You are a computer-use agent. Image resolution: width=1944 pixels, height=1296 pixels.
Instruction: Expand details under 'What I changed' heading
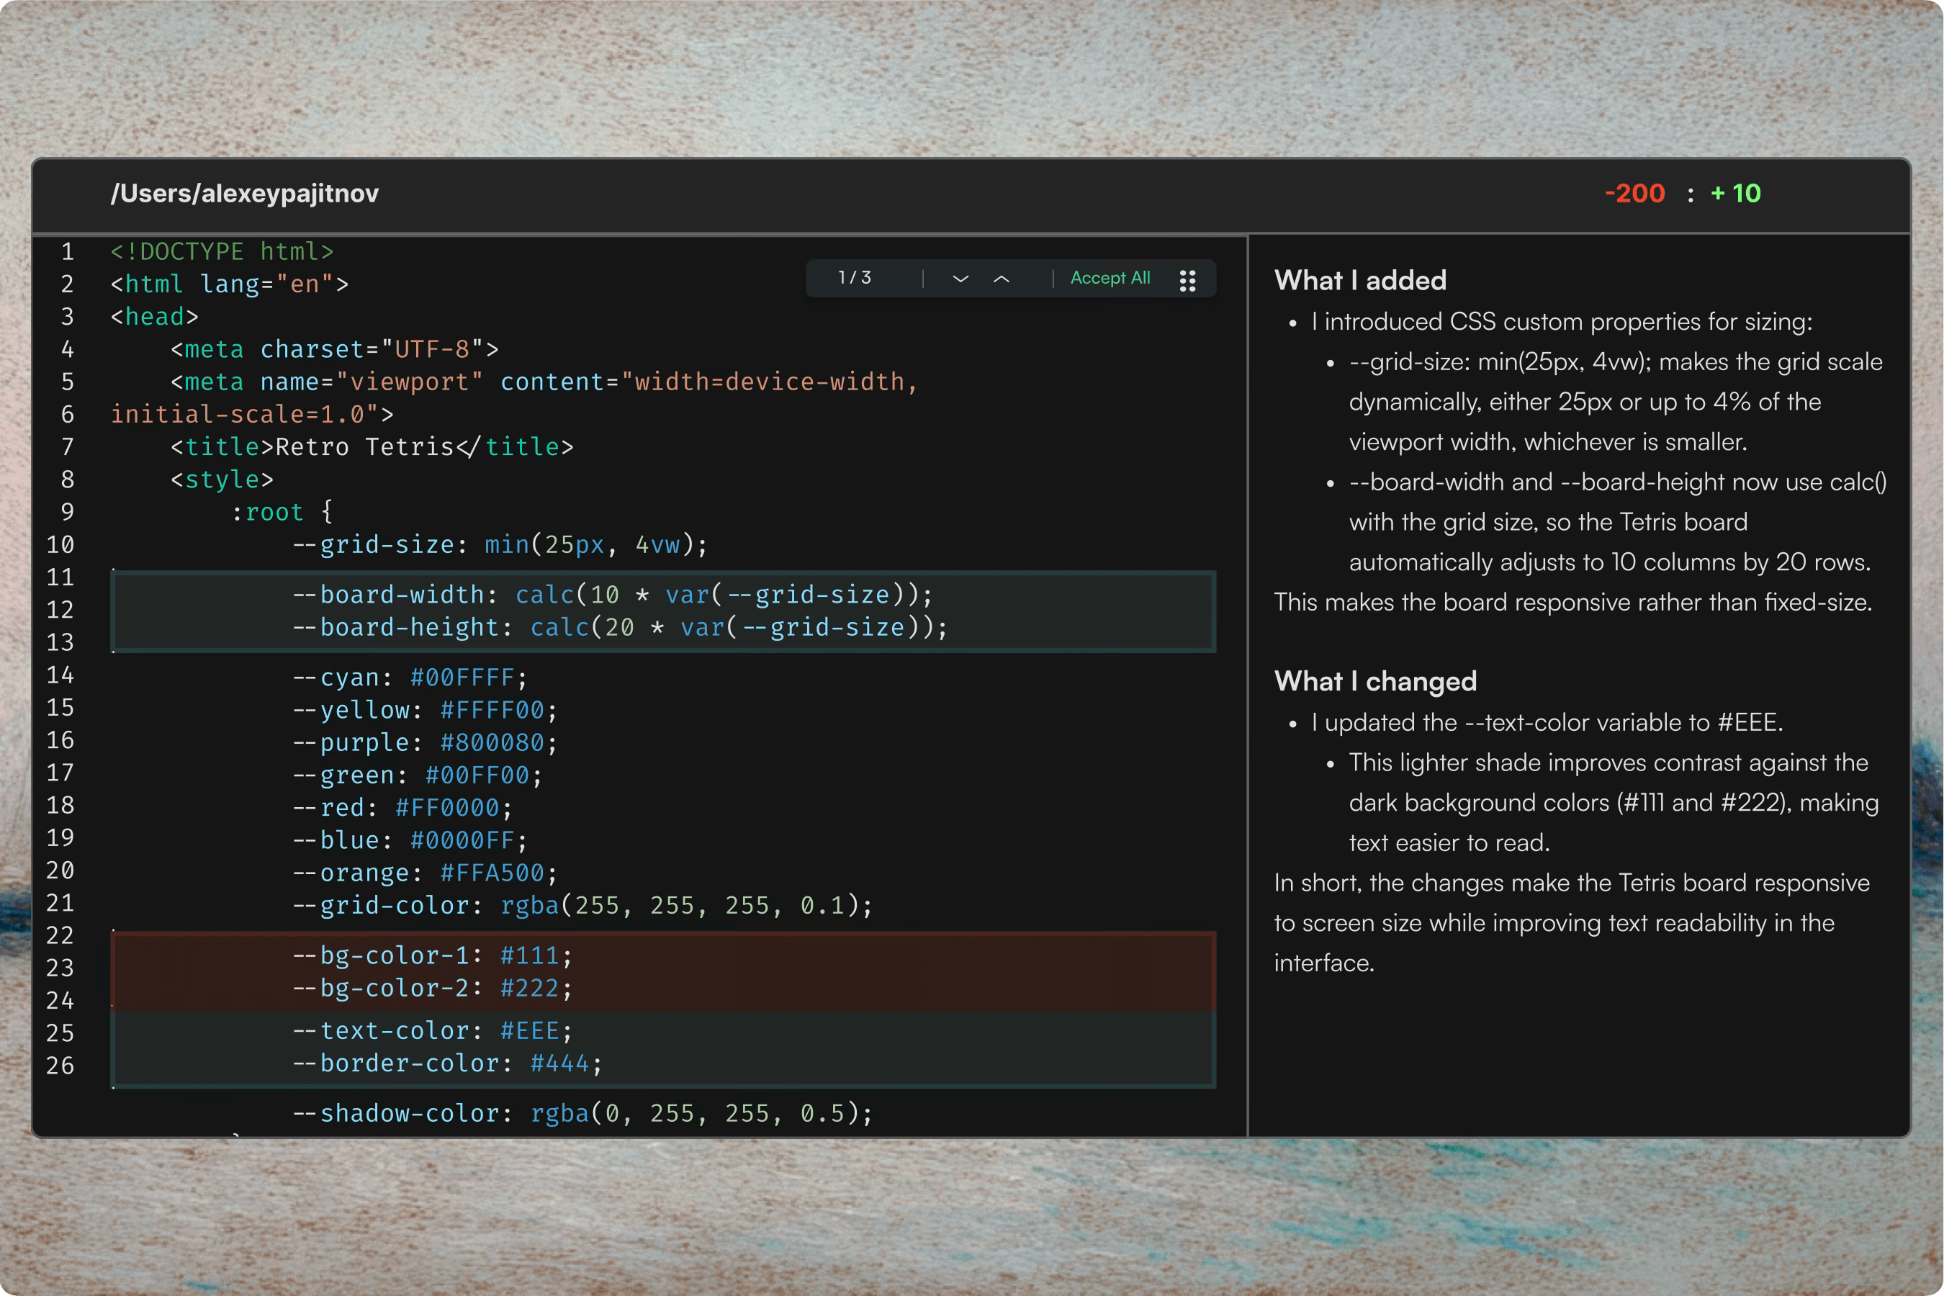(x=1375, y=681)
